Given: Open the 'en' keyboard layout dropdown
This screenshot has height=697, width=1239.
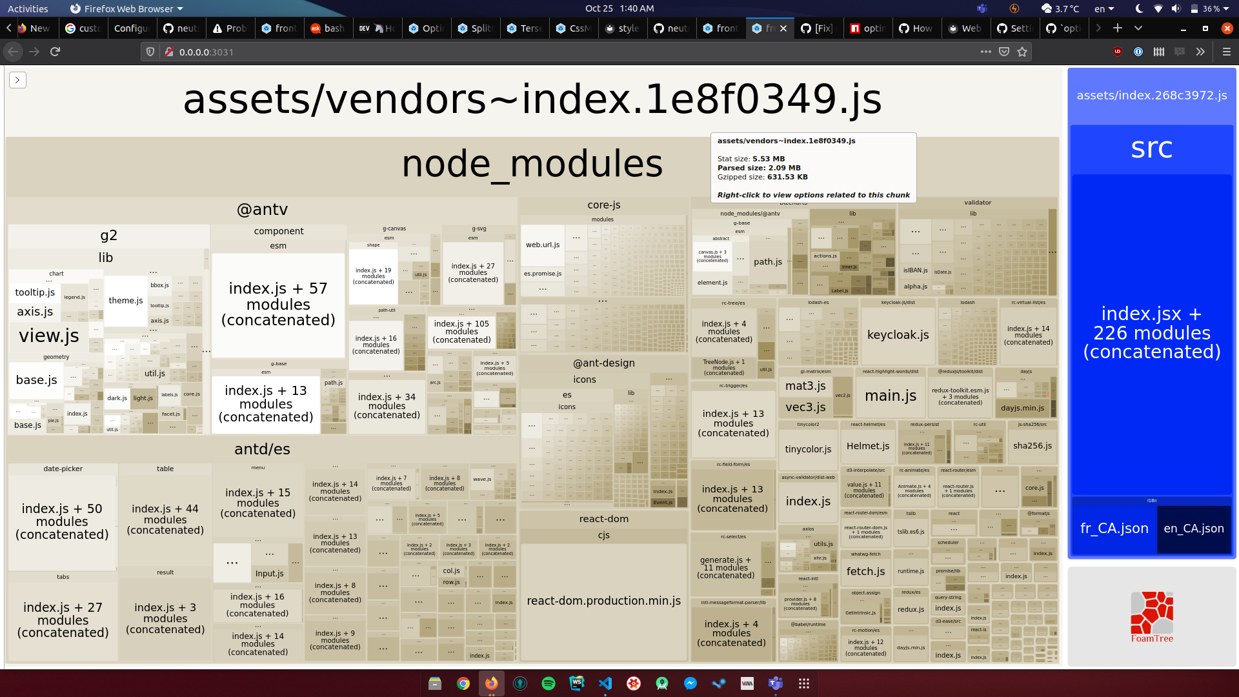Looking at the screenshot, I should pyautogui.click(x=1104, y=8).
